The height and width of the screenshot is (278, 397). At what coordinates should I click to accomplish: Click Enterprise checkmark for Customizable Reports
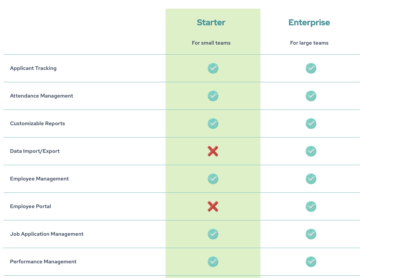(x=311, y=124)
